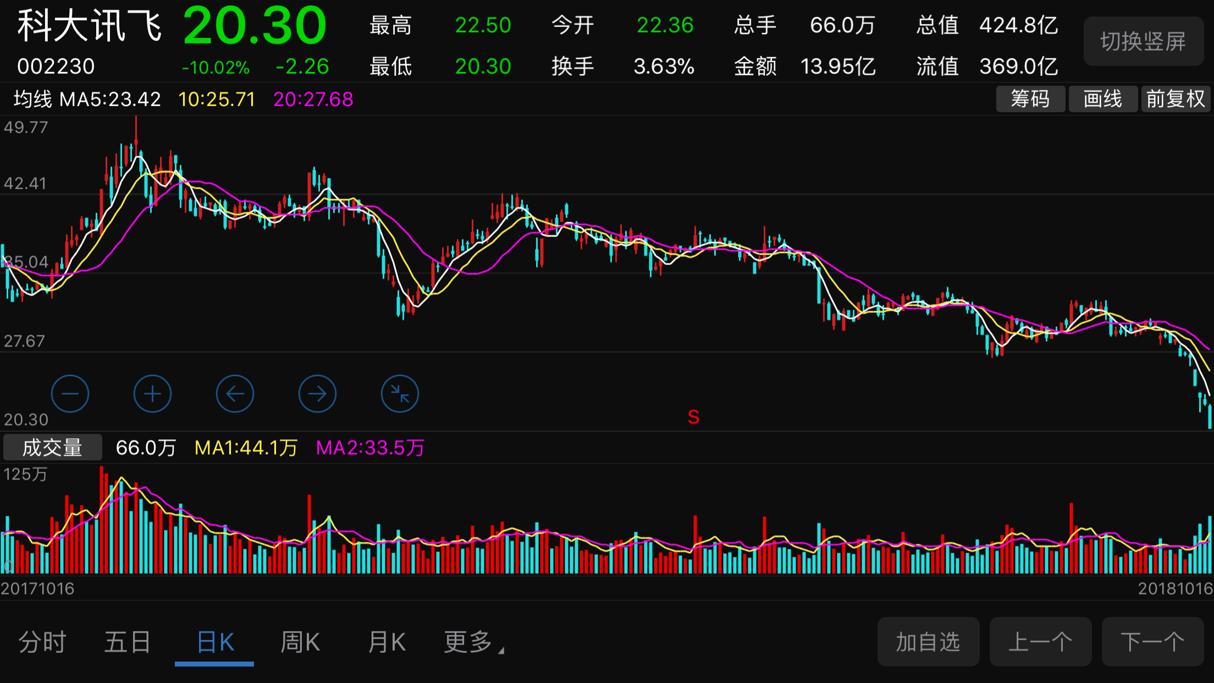Screen dimensions: 1214x683
Task: Tap the volume MA2:33.5万 label
Action: pos(371,448)
